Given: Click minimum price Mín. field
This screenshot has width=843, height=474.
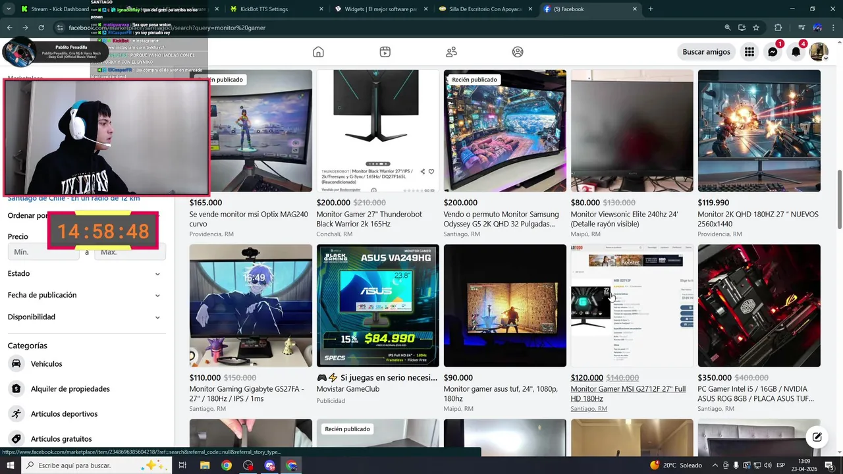Looking at the screenshot, I should point(43,252).
